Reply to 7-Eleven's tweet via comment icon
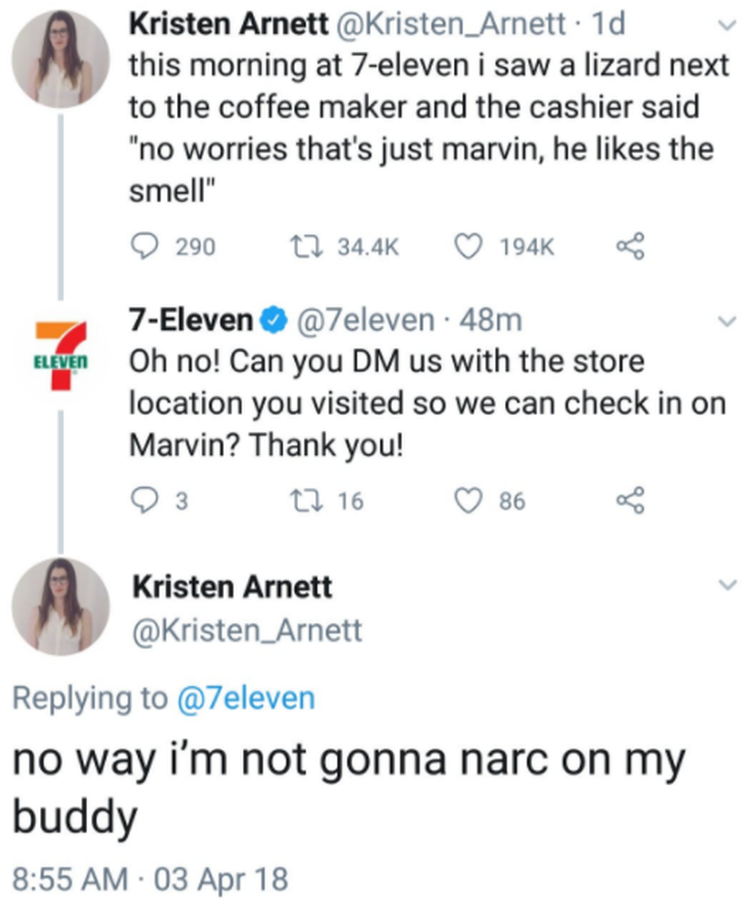Screen dimensions: 752x916 point(145,501)
